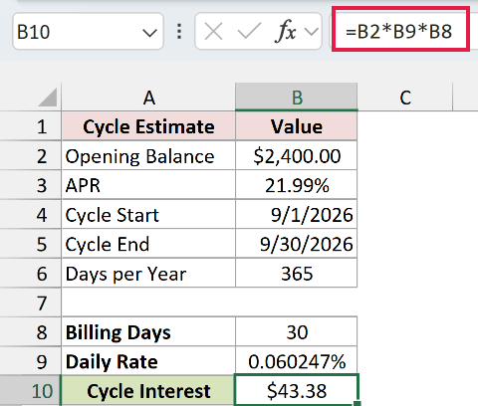Click the Cancel (X) formula icon
The height and width of the screenshot is (406, 478).
click(x=213, y=32)
